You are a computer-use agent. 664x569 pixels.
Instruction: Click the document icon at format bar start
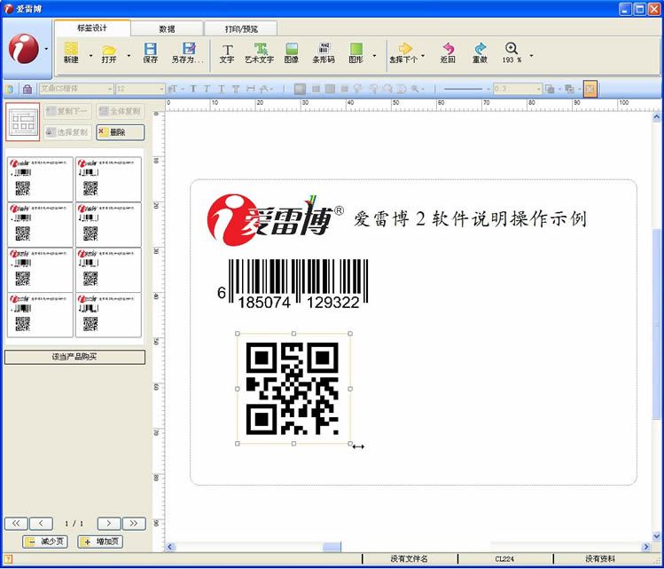(10, 89)
